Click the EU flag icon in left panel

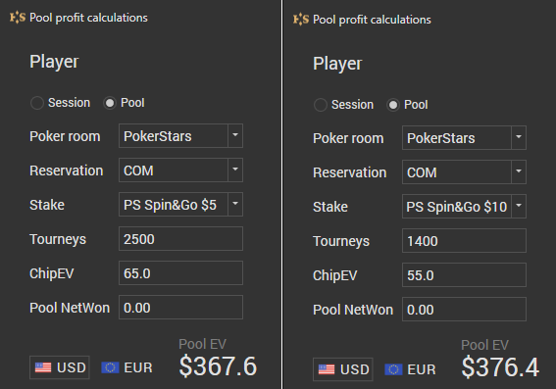pos(110,367)
